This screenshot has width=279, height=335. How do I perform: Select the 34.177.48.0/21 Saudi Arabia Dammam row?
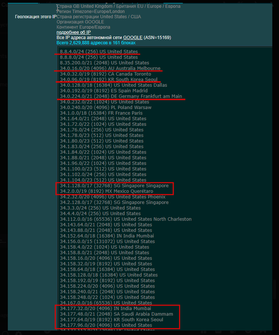coord(116,314)
